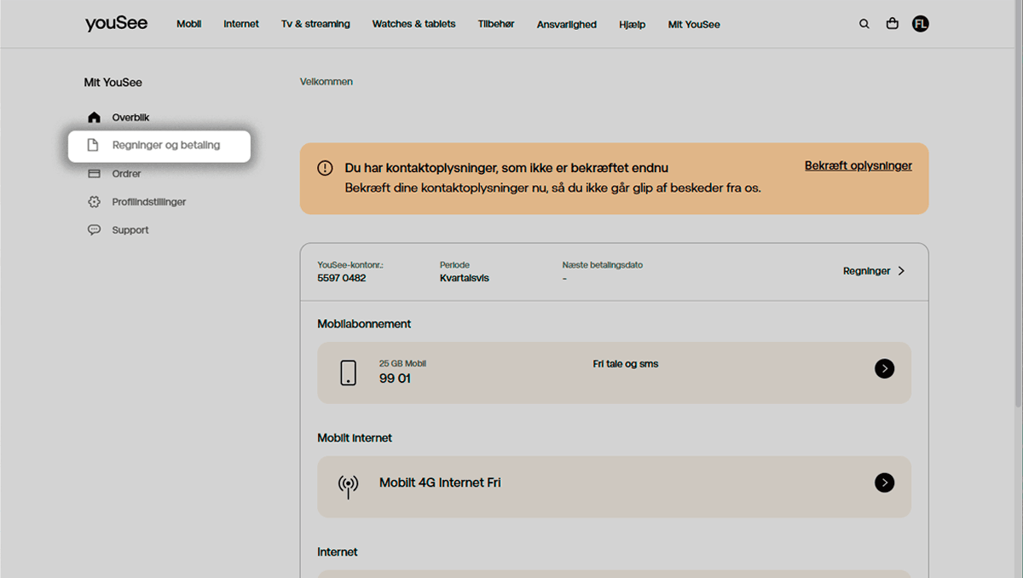Click the Ordrer card icon in sidebar

coord(95,174)
